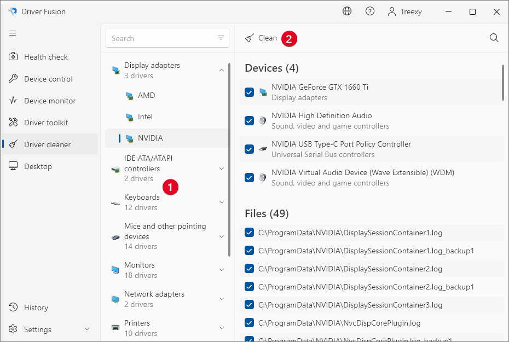This screenshot has width=509, height=342.
Task: Click the Treexy account user icon
Action: tap(392, 11)
